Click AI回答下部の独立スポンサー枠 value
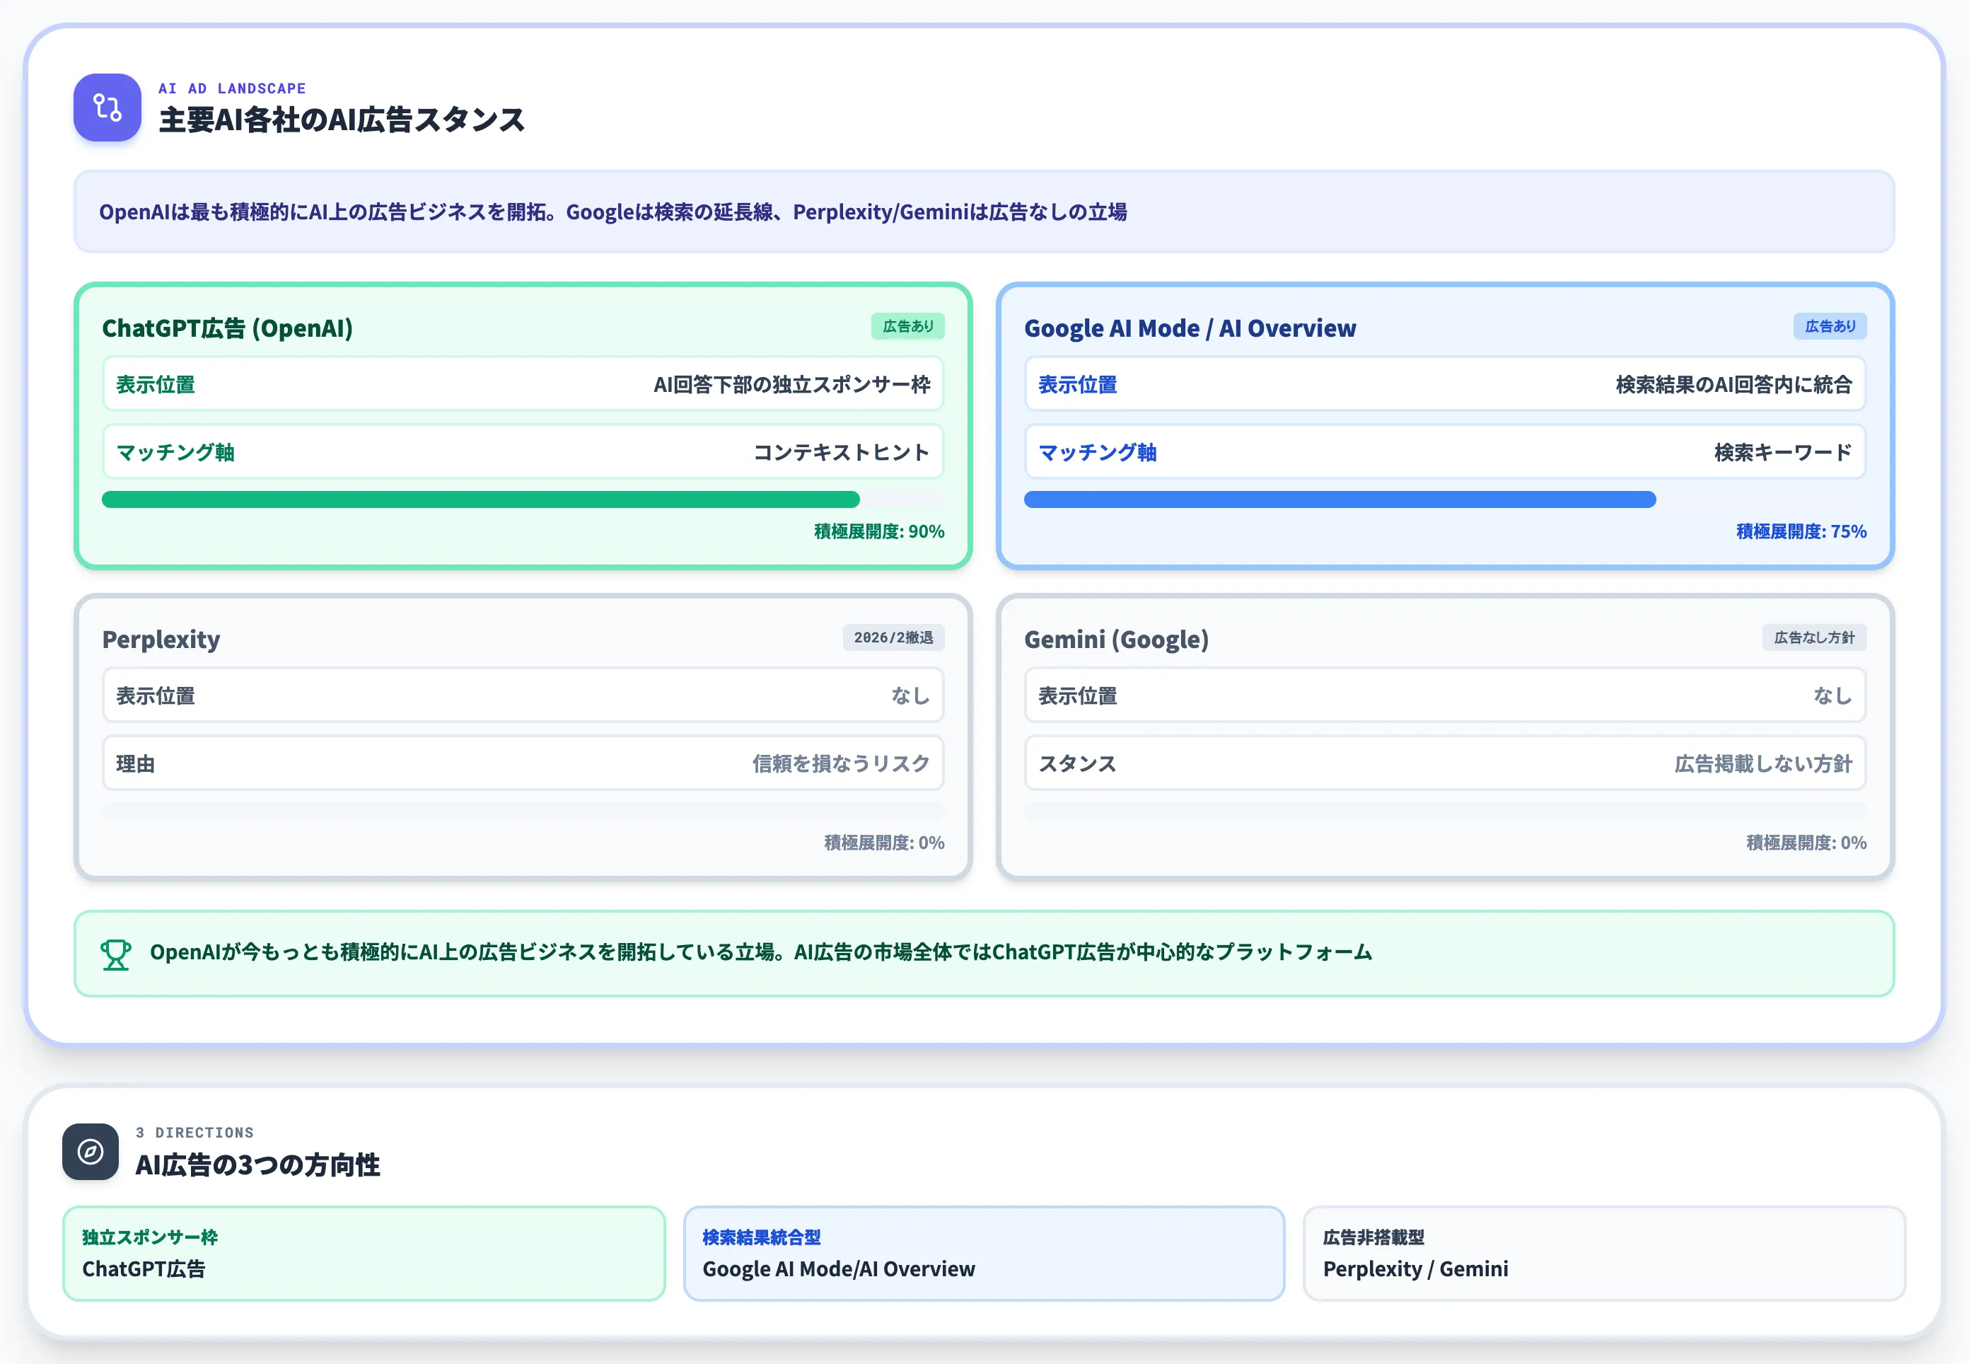Screen dimensions: 1969x1364 792,385
